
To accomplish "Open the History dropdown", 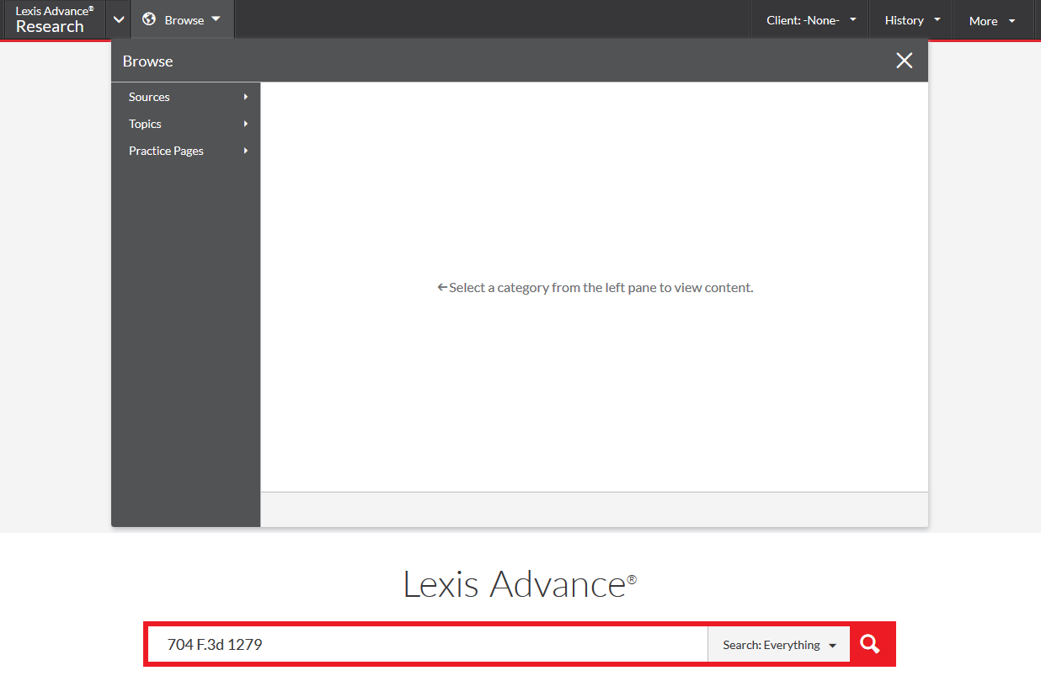I will coord(912,20).
